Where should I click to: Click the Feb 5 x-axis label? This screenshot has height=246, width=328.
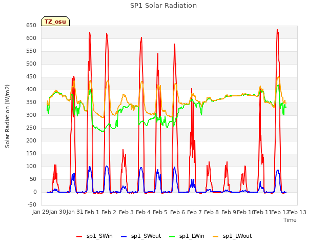point(160,212)
